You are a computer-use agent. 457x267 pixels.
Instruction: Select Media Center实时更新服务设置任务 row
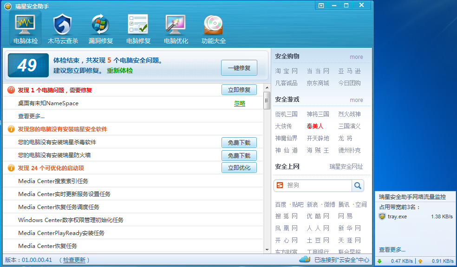[x=133, y=194]
